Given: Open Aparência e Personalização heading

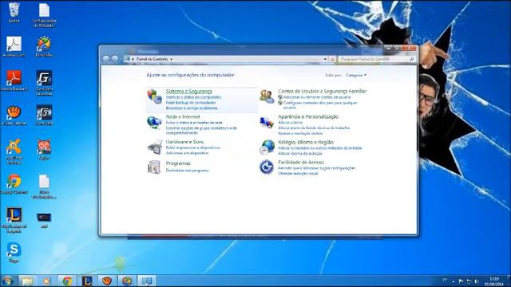Looking at the screenshot, I should (x=308, y=117).
